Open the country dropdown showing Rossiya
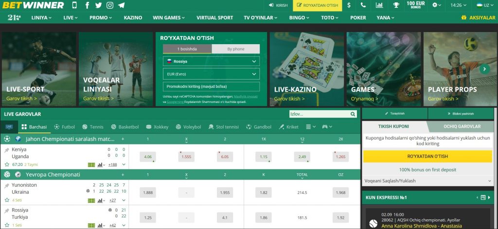 pyautogui.click(x=211, y=61)
